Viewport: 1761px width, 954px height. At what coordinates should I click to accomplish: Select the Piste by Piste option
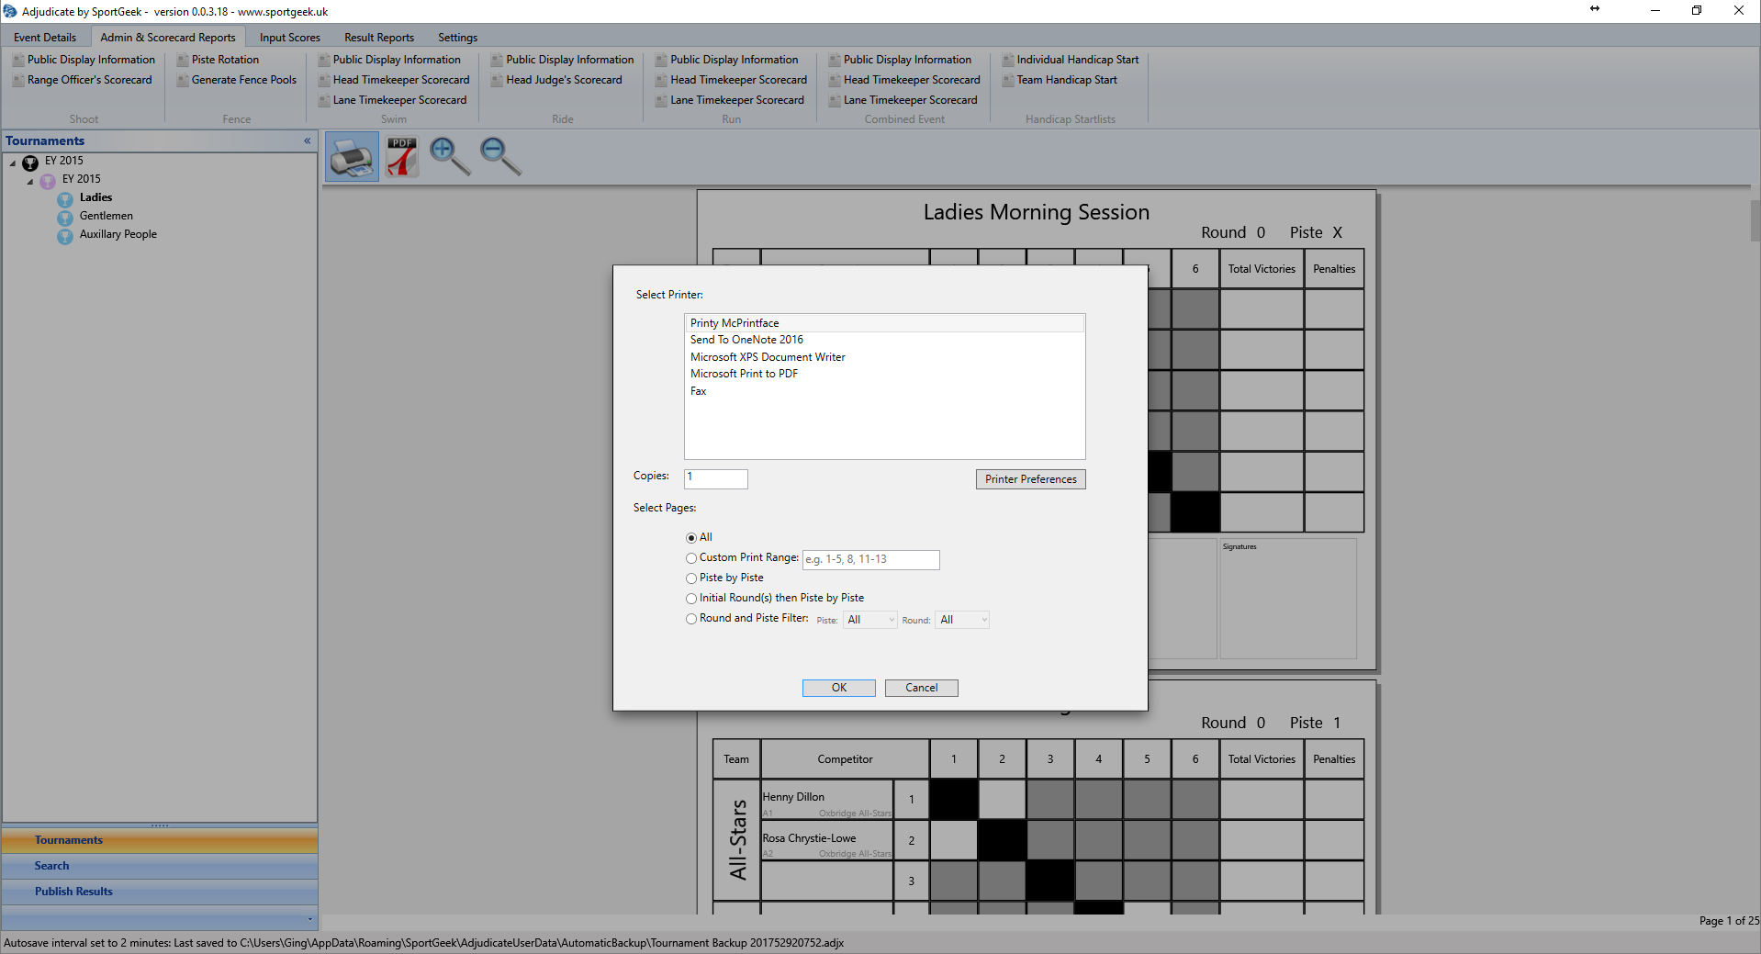[x=691, y=578]
